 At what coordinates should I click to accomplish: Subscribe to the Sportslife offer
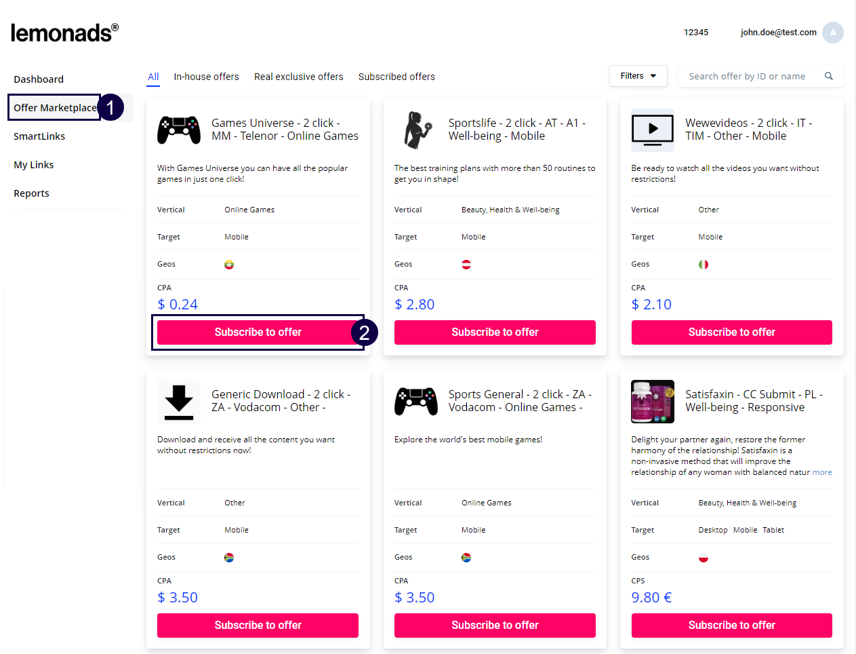pyautogui.click(x=495, y=332)
